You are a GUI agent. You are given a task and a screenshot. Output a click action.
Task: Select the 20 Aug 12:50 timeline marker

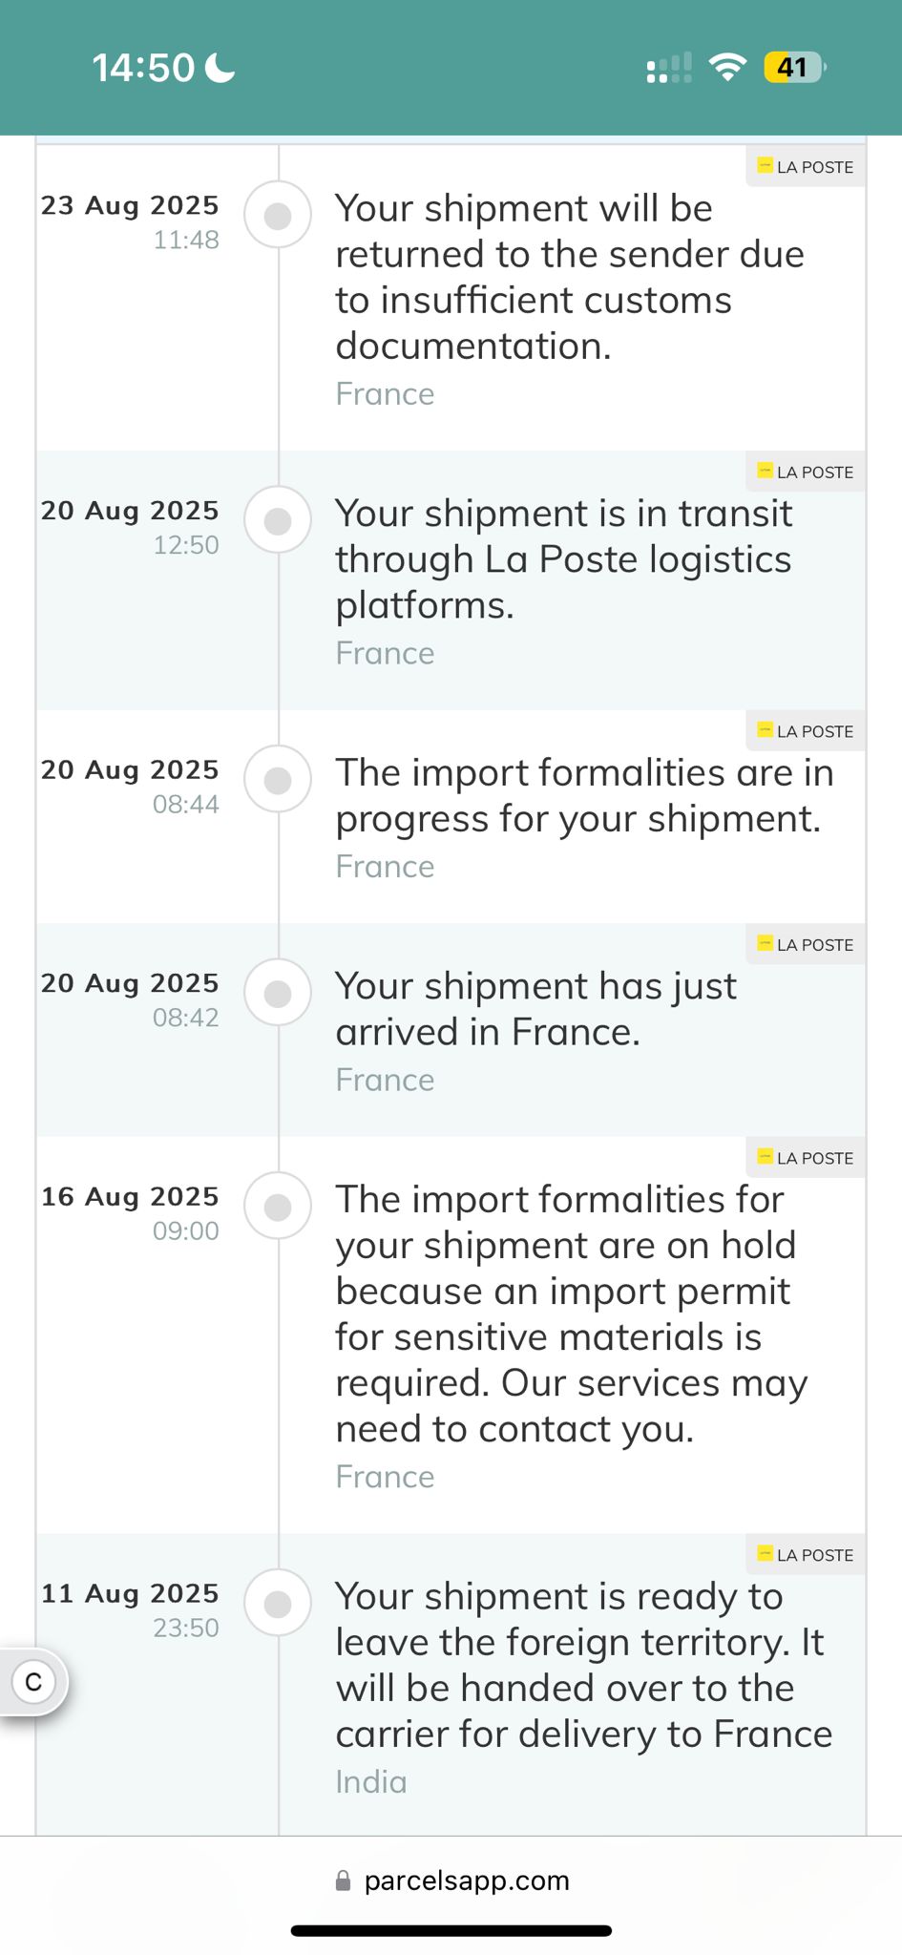(x=278, y=521)
